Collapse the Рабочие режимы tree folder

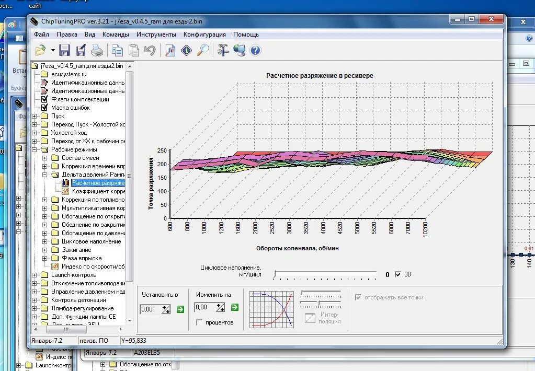34,149
